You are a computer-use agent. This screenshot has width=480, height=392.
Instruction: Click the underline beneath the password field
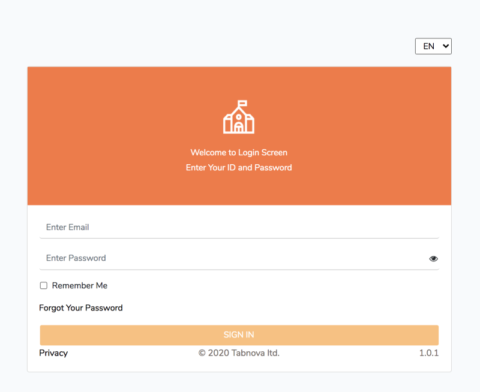coord(239,269)
